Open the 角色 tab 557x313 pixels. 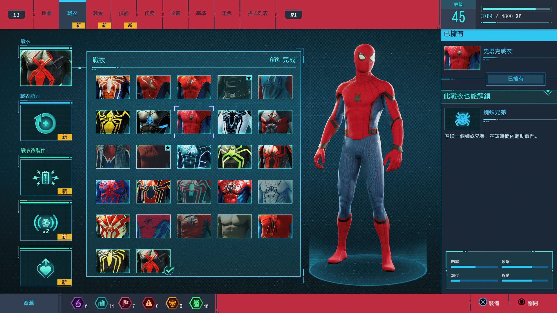point(227,13)
